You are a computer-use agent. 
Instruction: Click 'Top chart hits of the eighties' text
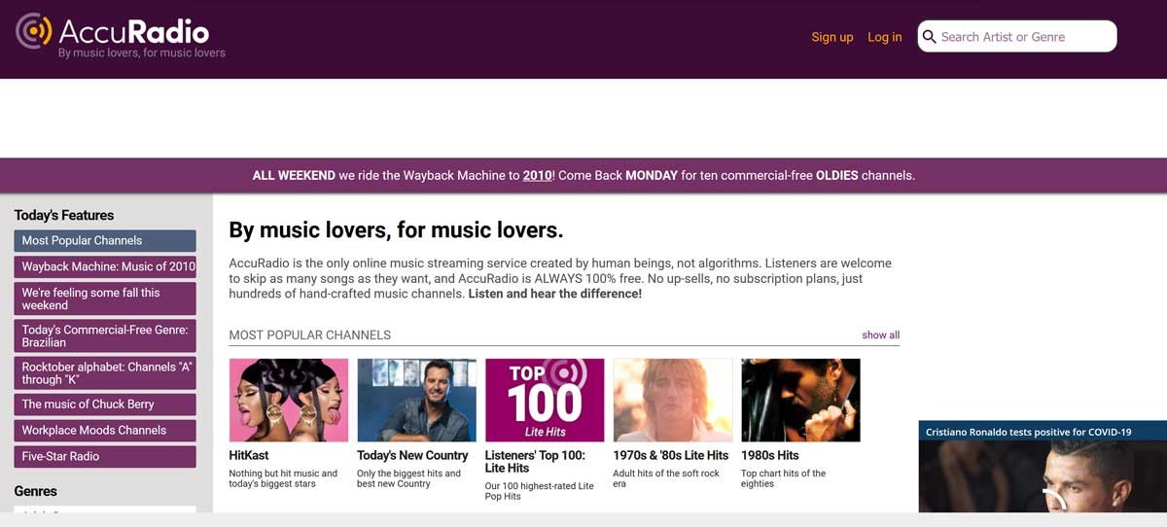(x=784, y=478)
